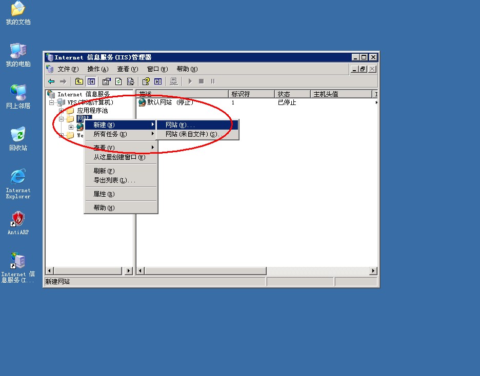Image resolution: width=480 pixels, height=376 pixels.
Task: Maximize the IIS manager window
Action: point(364,57)
